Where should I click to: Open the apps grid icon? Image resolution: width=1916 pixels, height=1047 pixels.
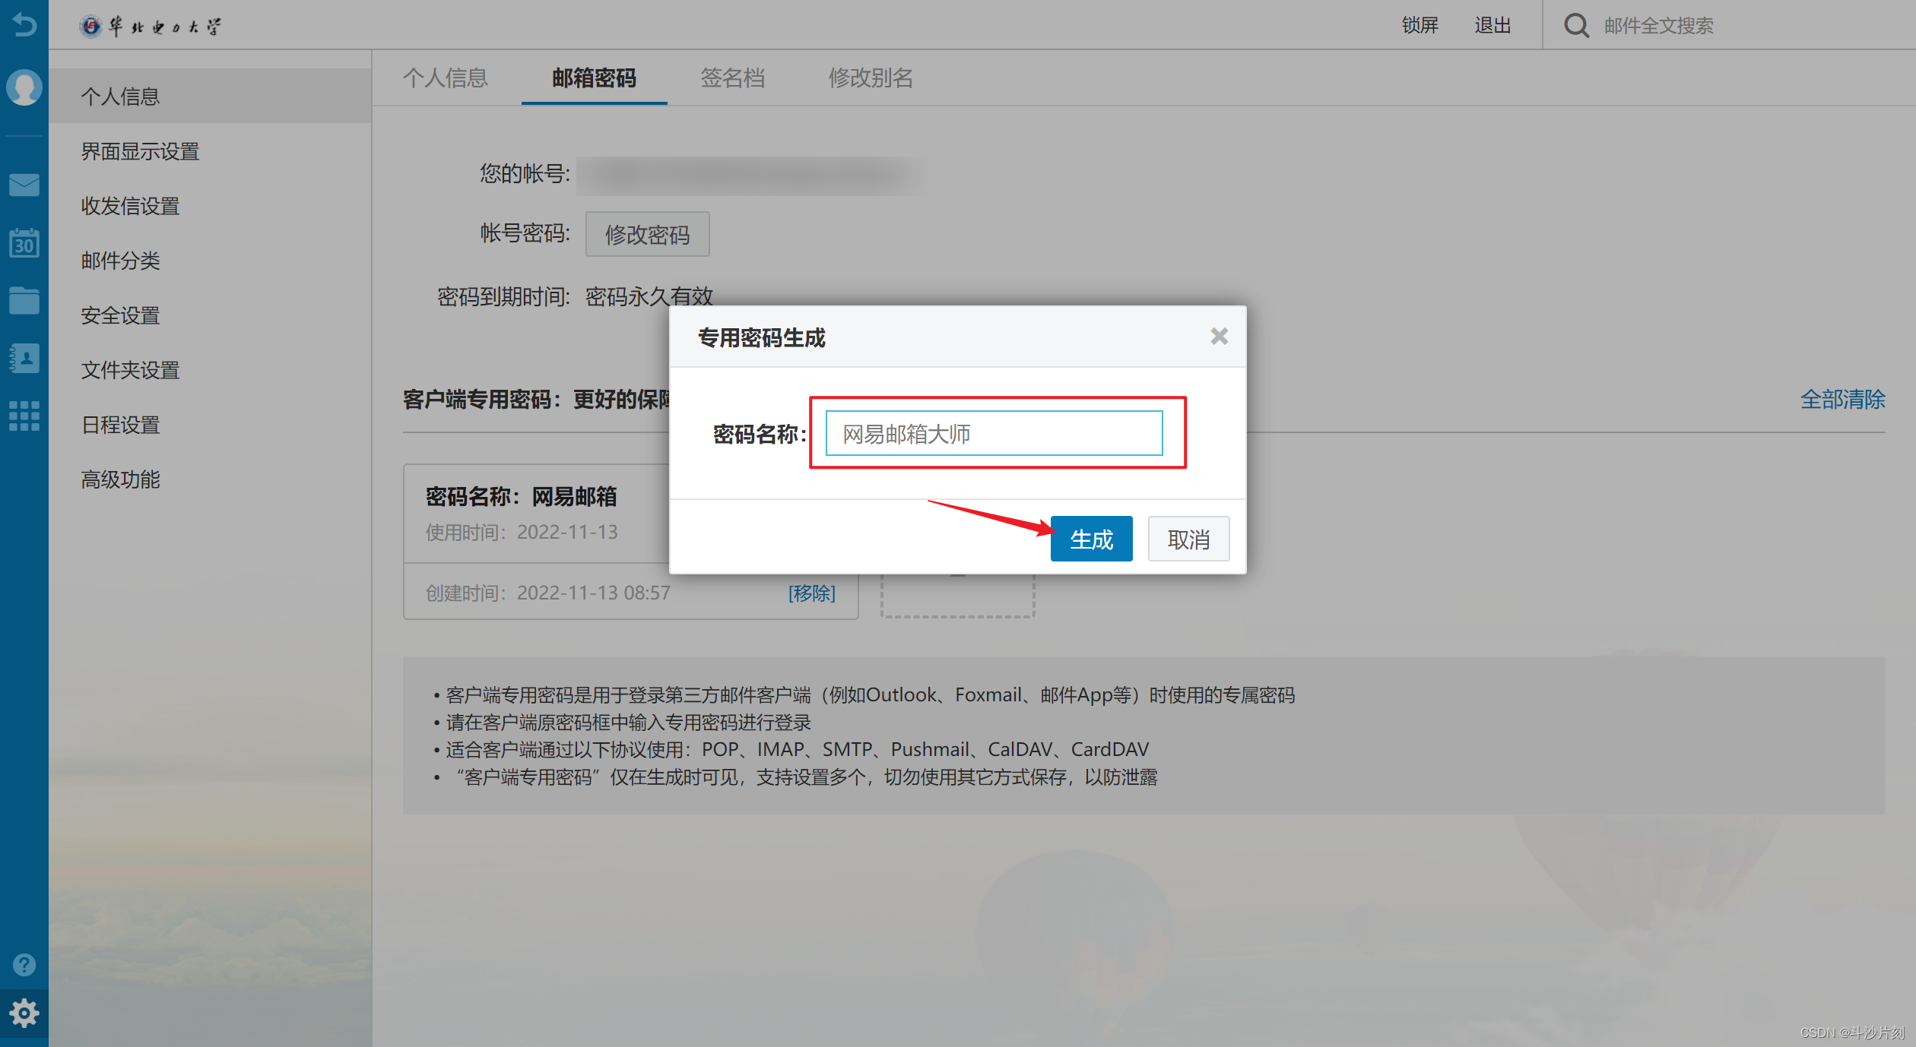tap(24, 416)
